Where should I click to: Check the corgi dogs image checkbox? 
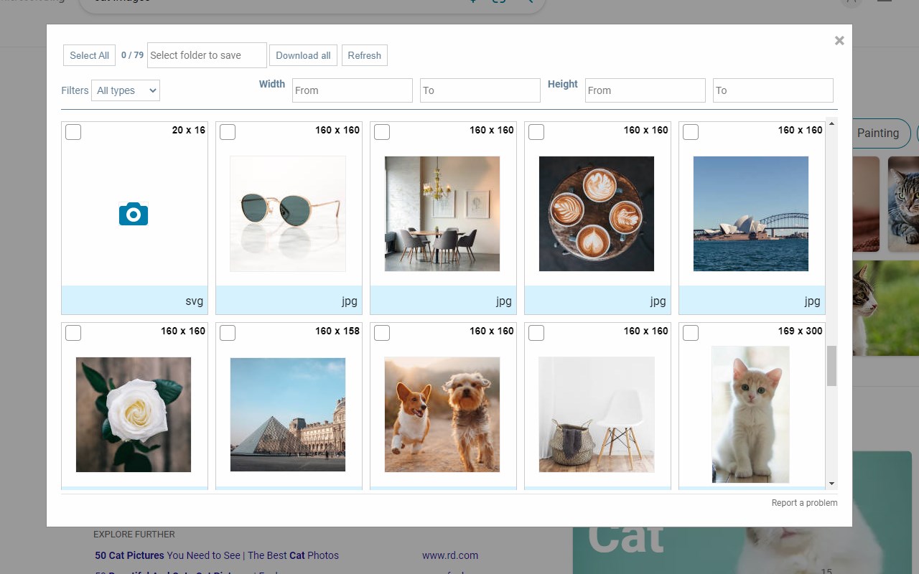[x=382, y=333]
